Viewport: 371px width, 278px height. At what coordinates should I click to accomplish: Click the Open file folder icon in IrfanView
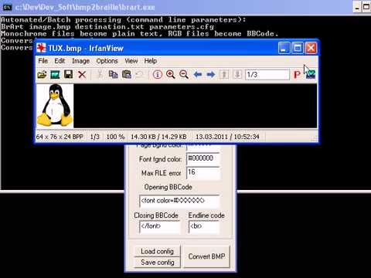[42, 75]
